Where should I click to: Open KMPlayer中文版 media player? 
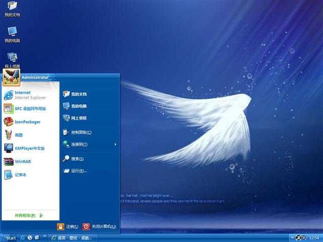click(29, 148)
